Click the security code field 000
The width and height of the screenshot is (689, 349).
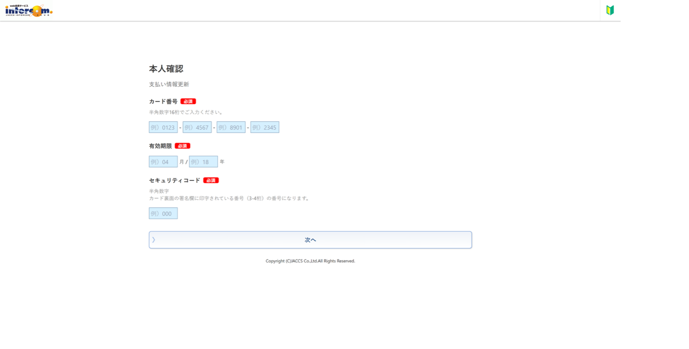coord(163,213)
